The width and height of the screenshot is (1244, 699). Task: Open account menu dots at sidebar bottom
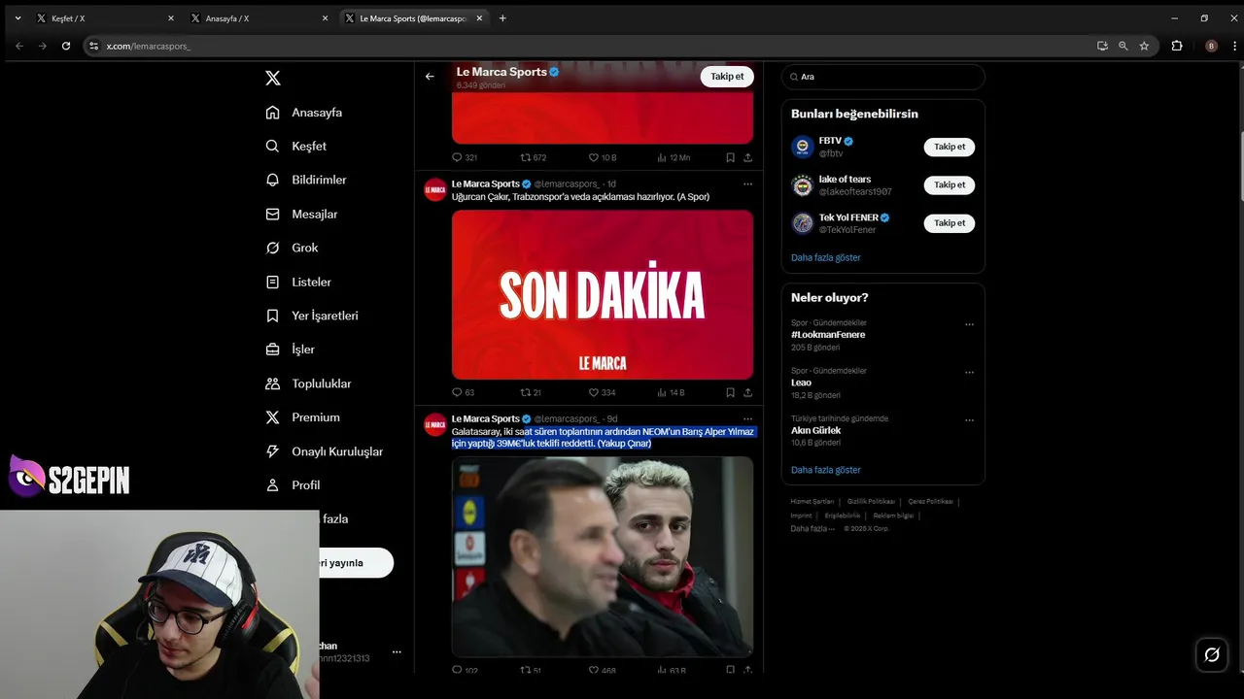[397, 652]
